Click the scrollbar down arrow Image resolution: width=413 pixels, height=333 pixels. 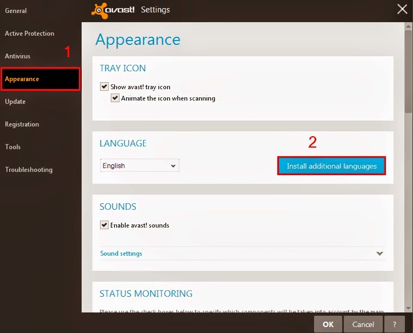[408, 308]
